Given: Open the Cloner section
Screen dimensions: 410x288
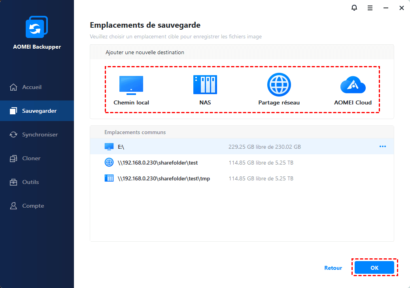Looking at the screenshot, I should click(x=37, y=158).
